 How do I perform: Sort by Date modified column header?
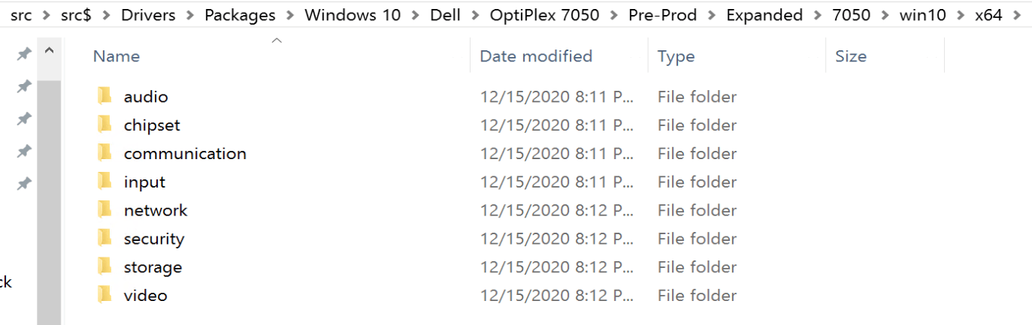tap(536, 56)
